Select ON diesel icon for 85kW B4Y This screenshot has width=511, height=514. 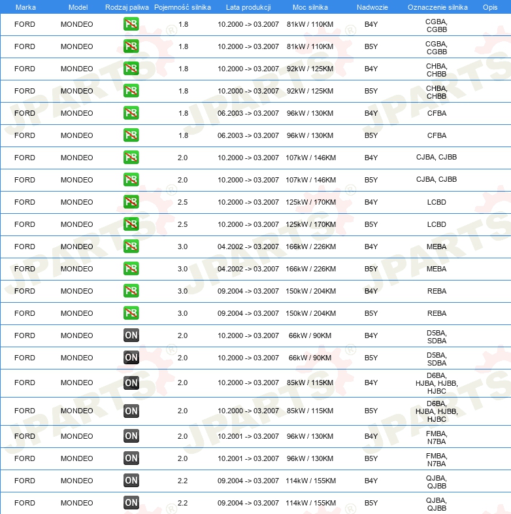click(131, 383)
